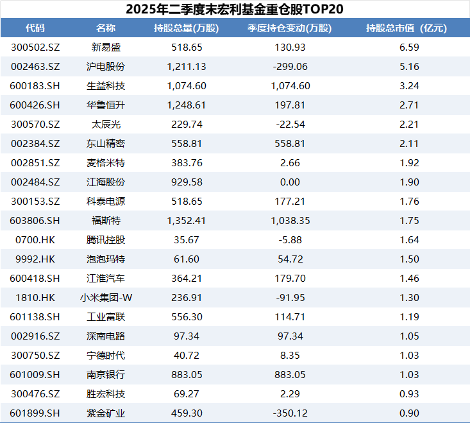Select the 腾讯控股 name cell

(x=106, y=239)
